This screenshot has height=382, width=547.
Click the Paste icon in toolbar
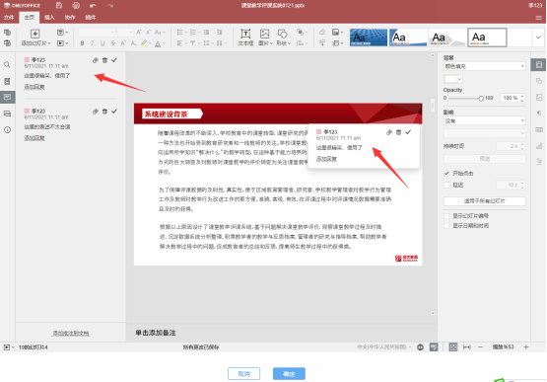pyautogui.click(x=7, y=43)
